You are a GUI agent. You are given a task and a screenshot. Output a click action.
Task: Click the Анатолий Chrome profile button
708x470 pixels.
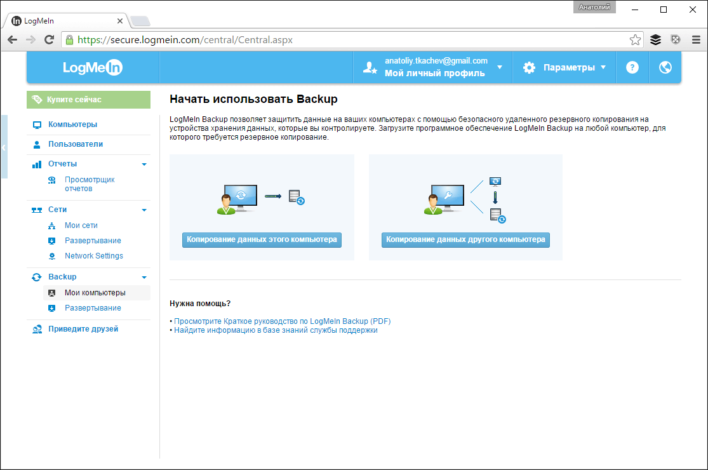tap(594, 7)
